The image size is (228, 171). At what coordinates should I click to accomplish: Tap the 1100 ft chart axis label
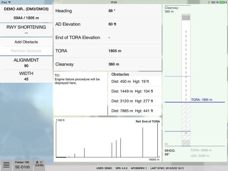coord(60,120)
